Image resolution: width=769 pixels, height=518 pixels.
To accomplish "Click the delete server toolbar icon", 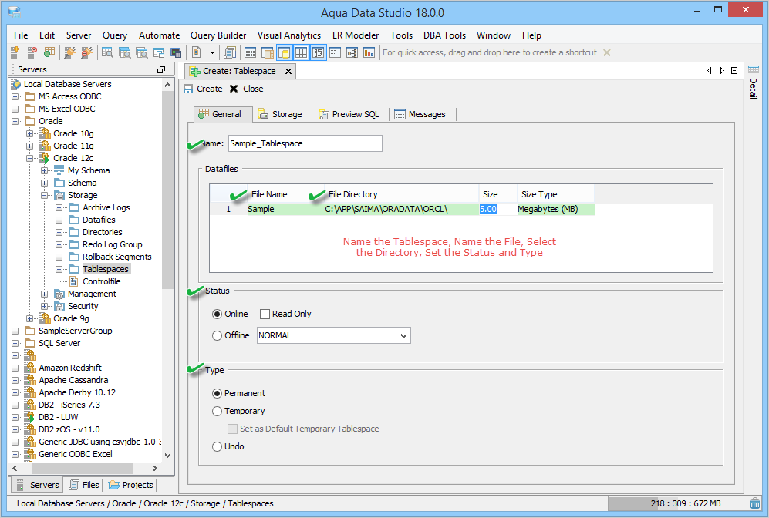I will pos(32,52).
